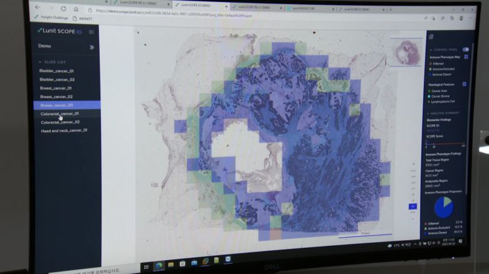Uncheck the Histological Features checkbox

click(465, 84)
